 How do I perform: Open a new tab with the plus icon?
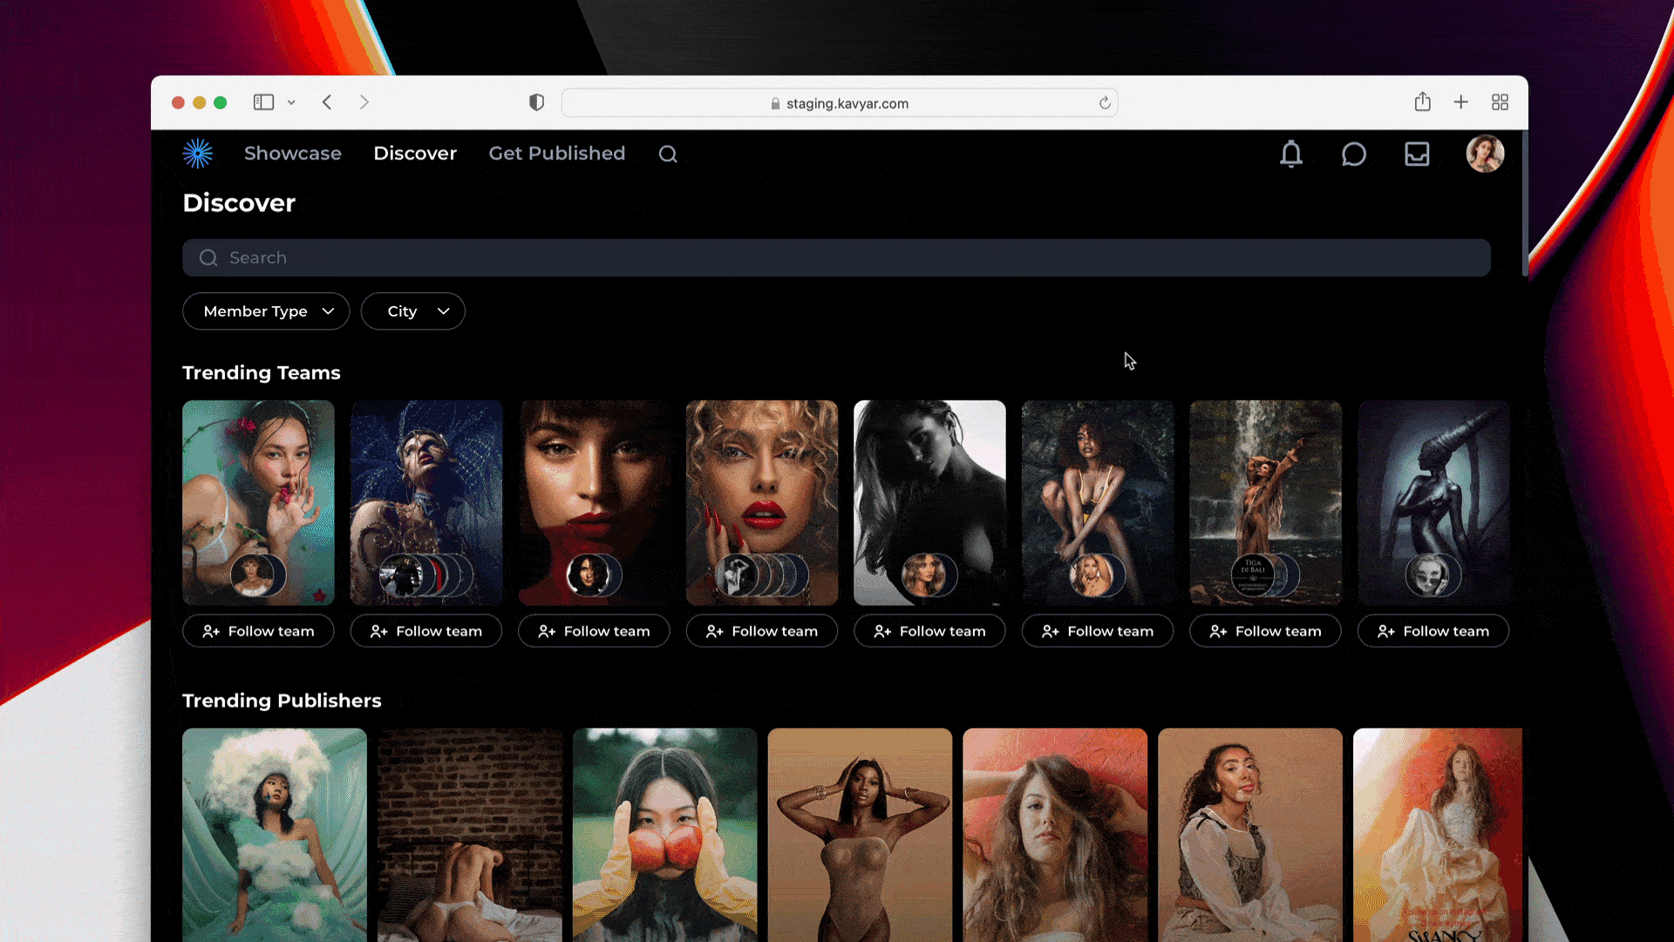1461,102
